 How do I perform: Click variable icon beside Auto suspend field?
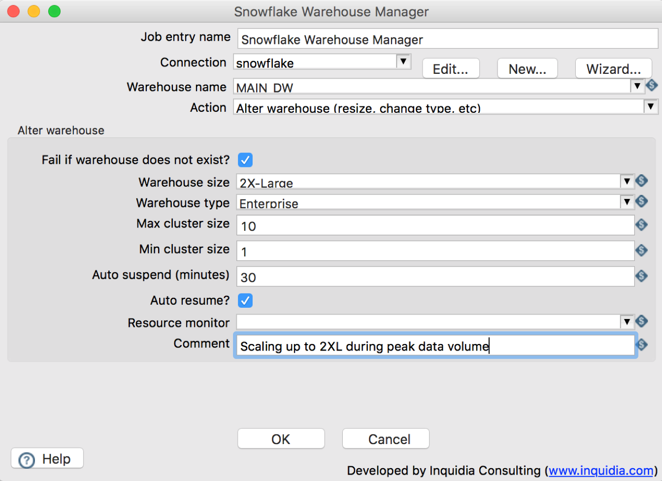[x=641, y=276]
